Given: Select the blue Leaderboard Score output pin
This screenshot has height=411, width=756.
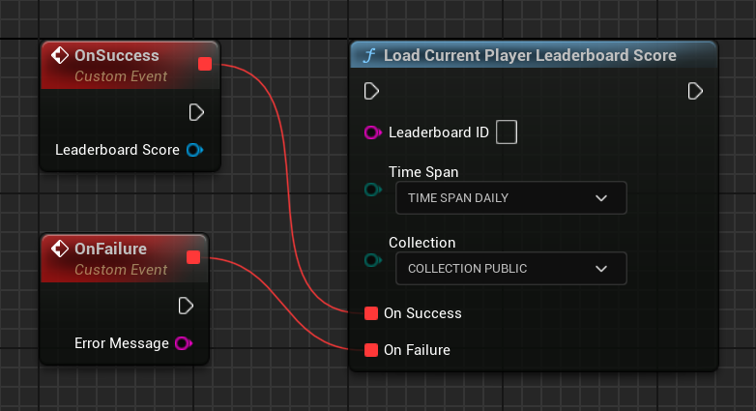Looking at the screenshot, I should pyautogui.click(x=193, y=150).
